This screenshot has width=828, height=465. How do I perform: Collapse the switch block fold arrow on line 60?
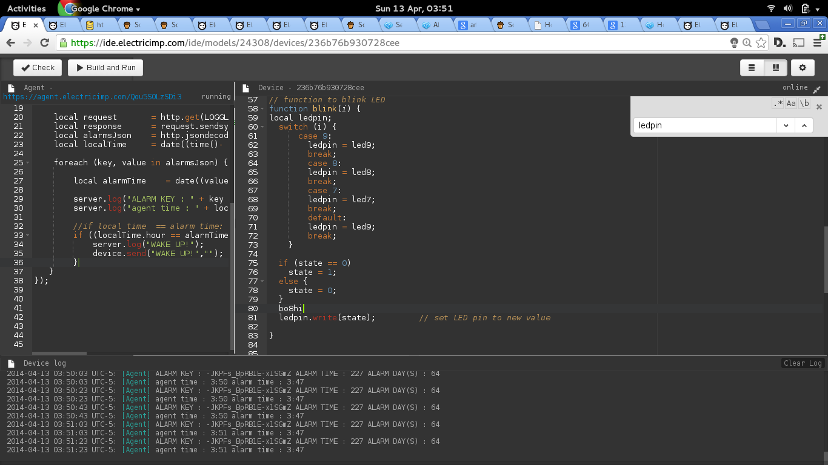pyautogui.click(x=261, y=127)
